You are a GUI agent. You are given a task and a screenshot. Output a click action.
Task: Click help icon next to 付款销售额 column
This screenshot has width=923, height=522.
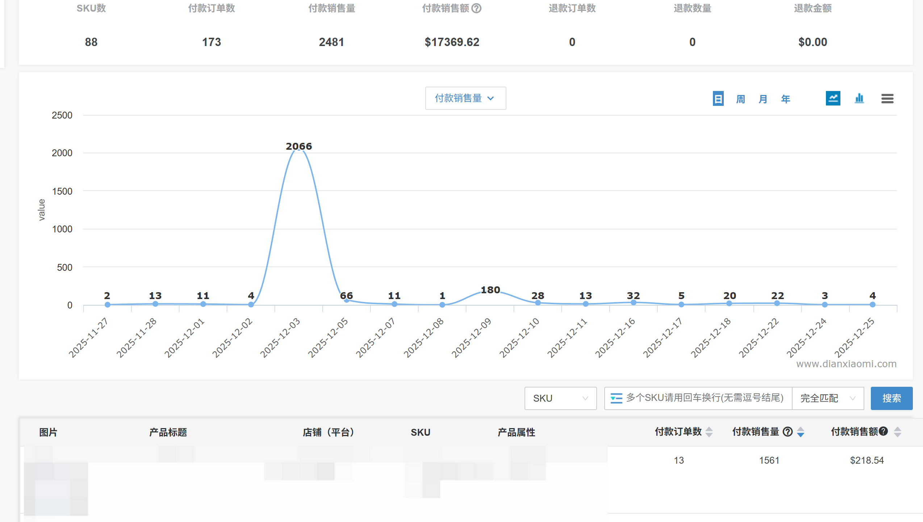(x=883, y=431)
